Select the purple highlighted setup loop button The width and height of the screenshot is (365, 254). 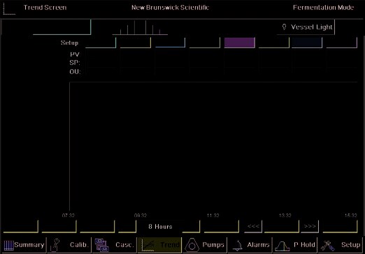(x=240, y=43)
